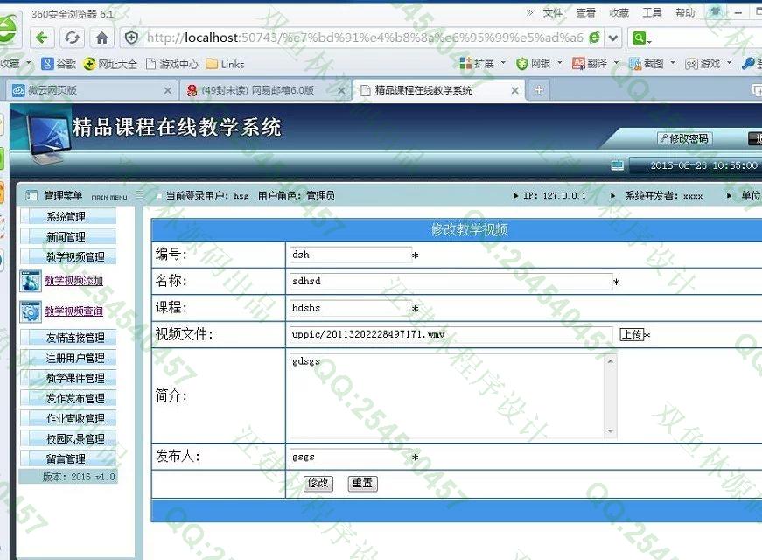Click the 修改 submit button
The width and height of the screenshot is (762, 560).
[318, 483]
